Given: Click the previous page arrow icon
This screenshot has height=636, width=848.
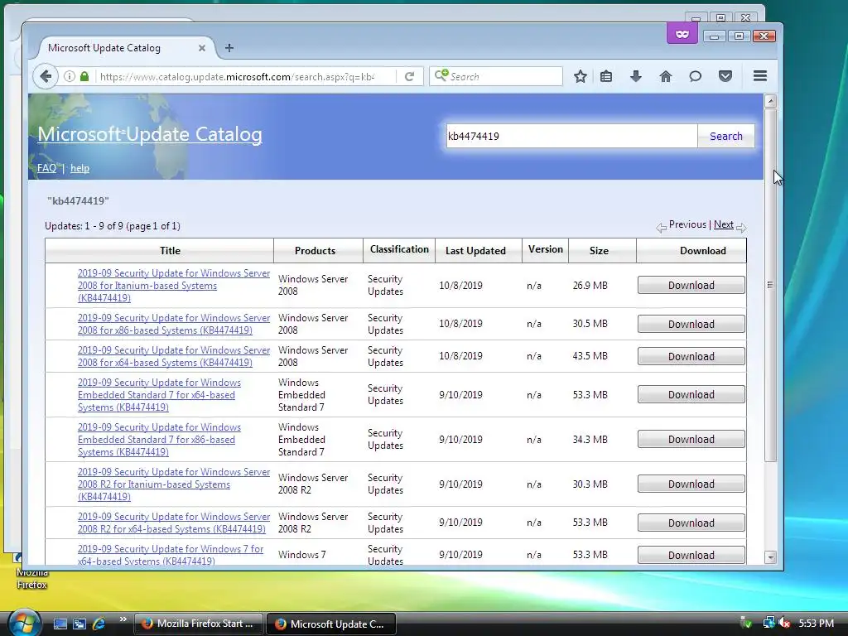Looking at the screenshot, I should 661,228.
